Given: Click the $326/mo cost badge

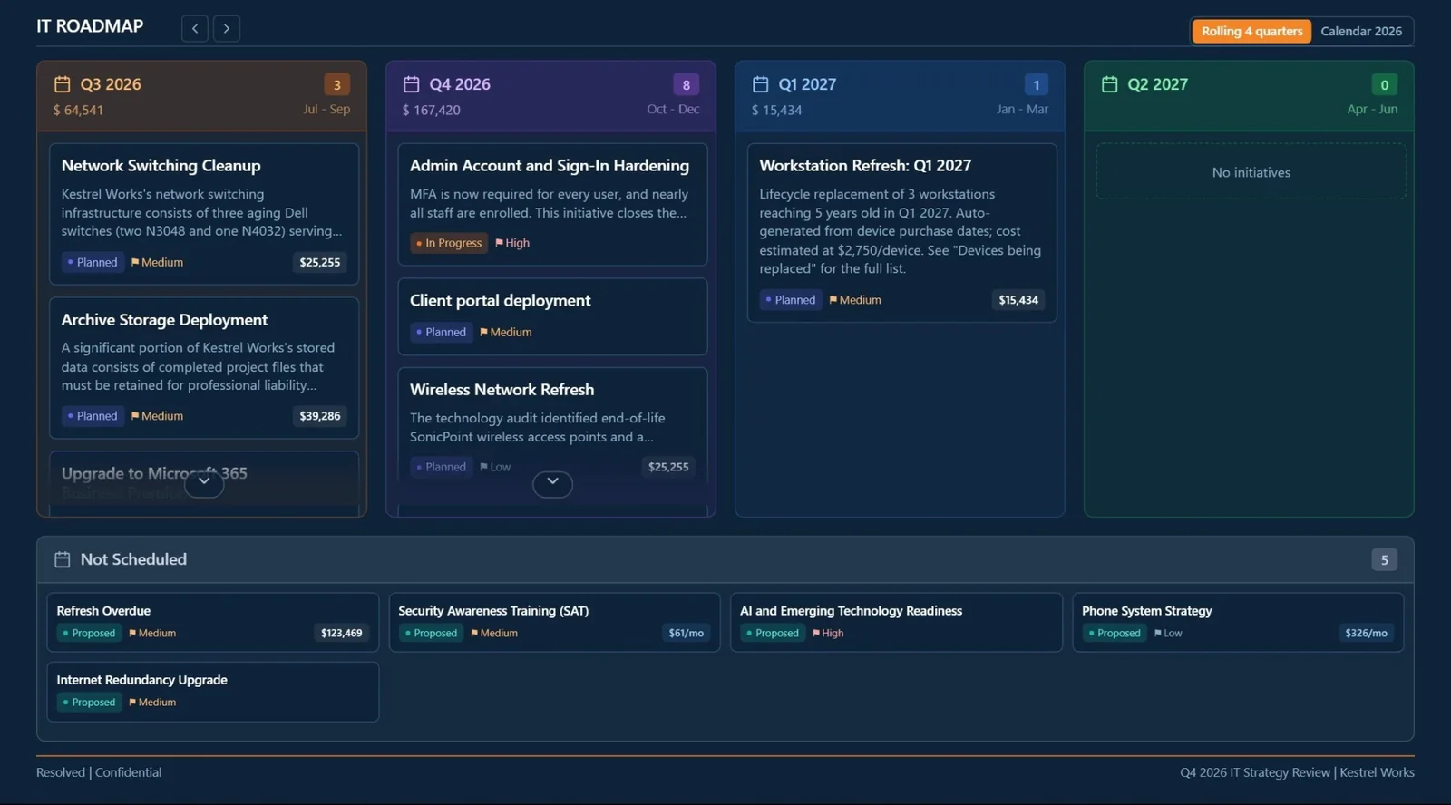Looking at the screenshot, I should click(x=1367, y=634).
